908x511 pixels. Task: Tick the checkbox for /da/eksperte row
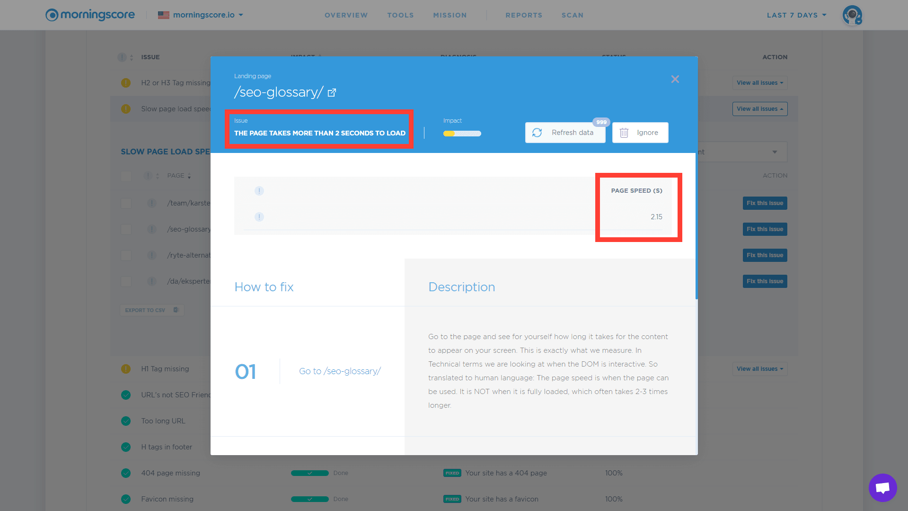pos(126,281)
